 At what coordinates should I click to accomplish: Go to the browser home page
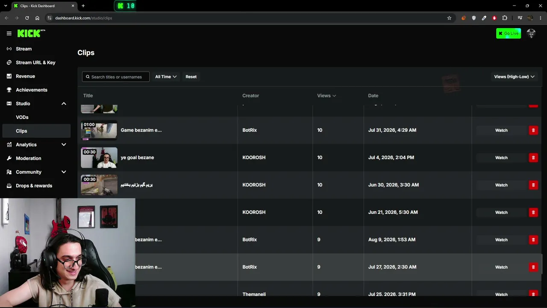tap(37, 18)
